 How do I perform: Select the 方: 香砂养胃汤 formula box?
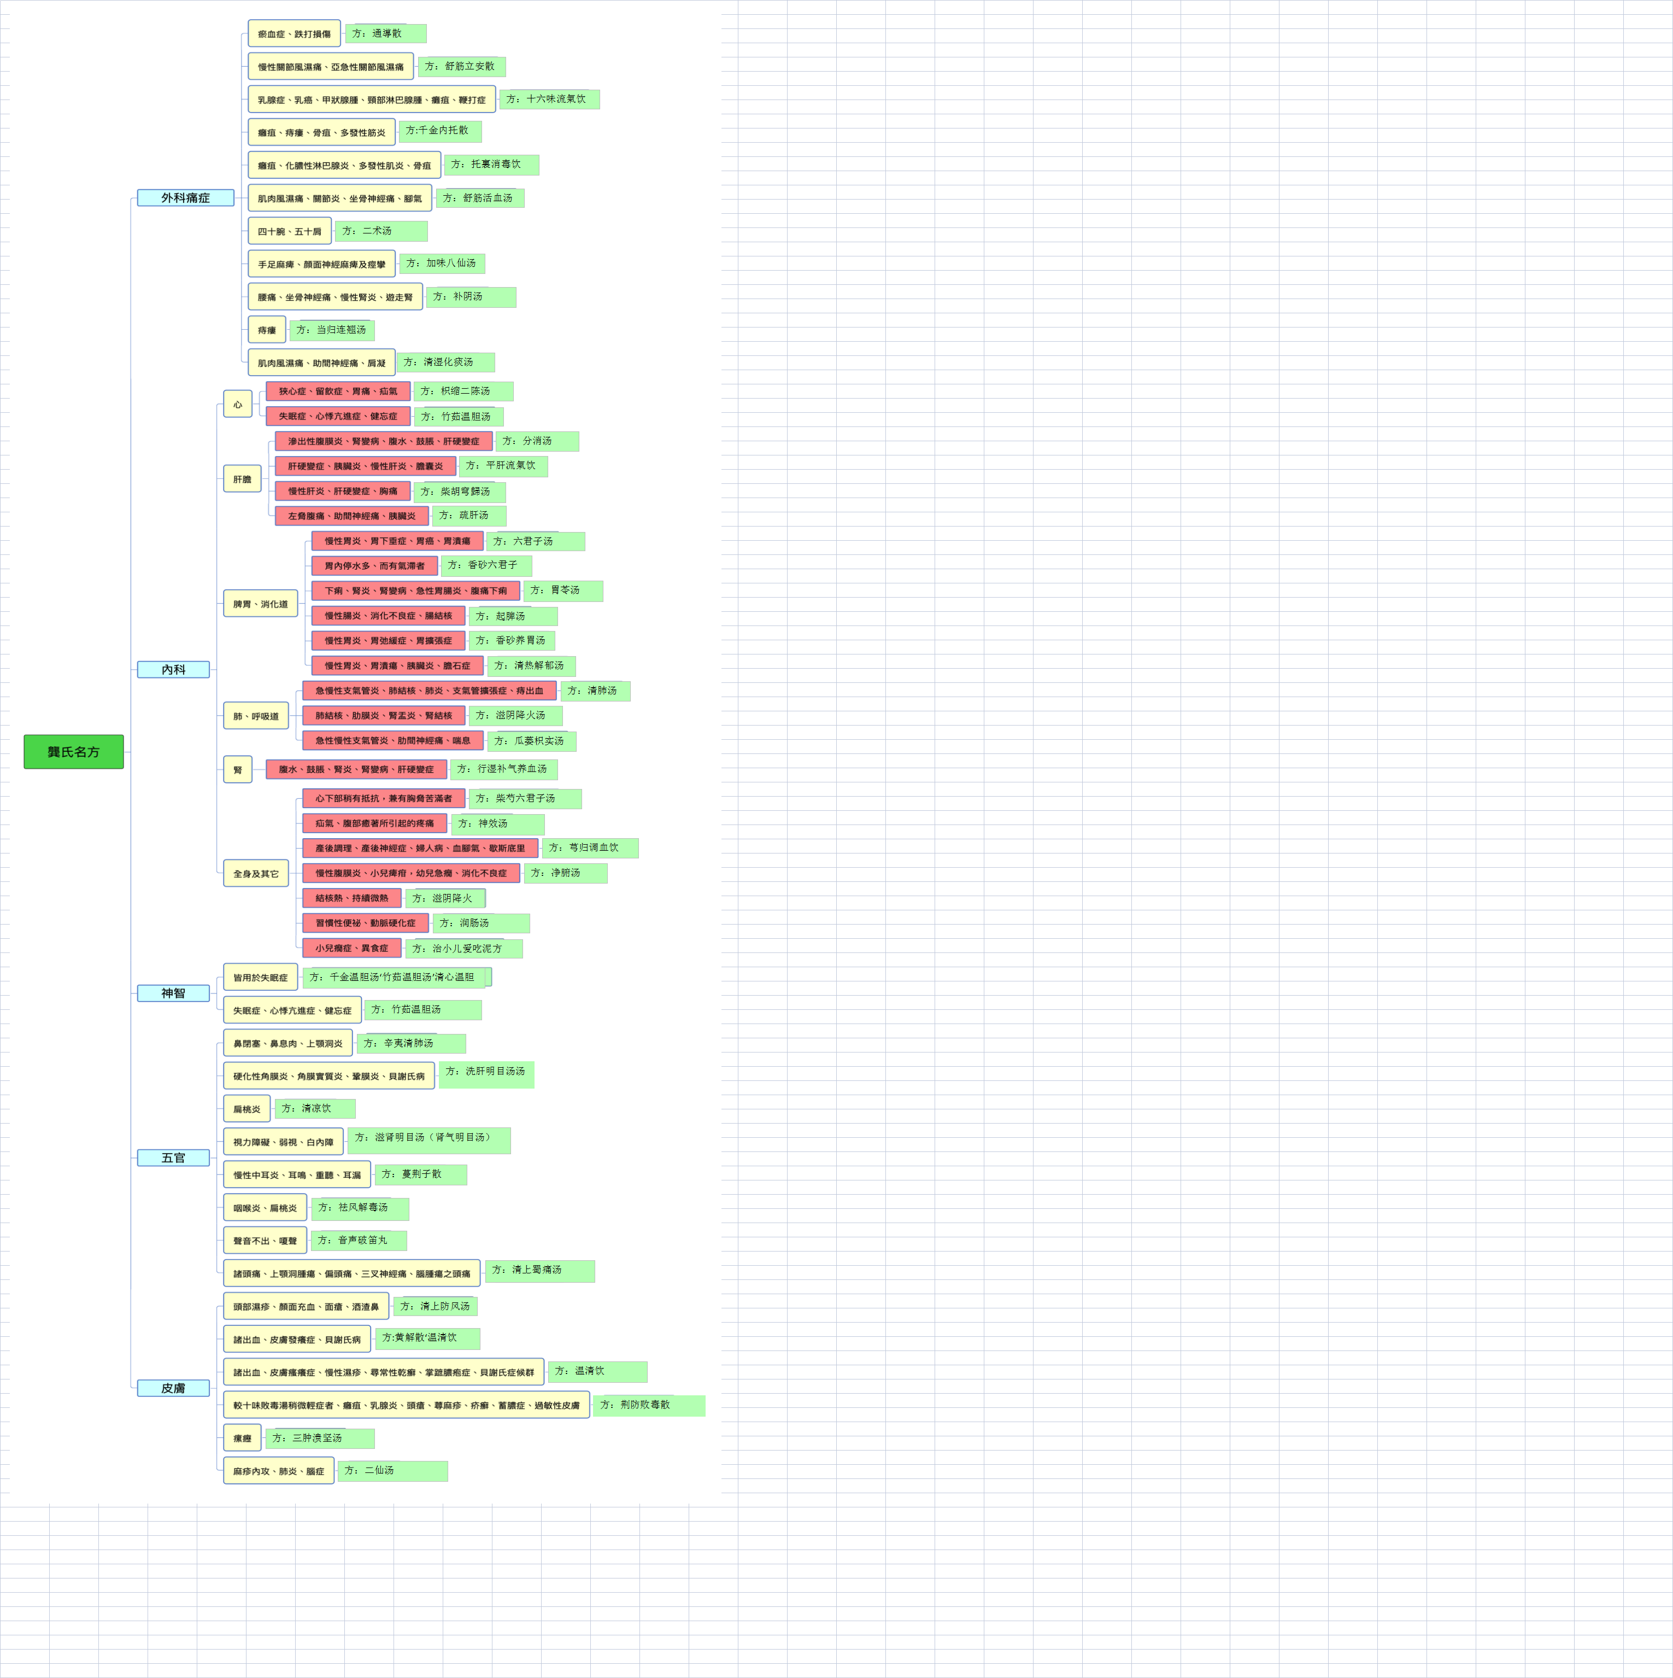pos(512,641)
